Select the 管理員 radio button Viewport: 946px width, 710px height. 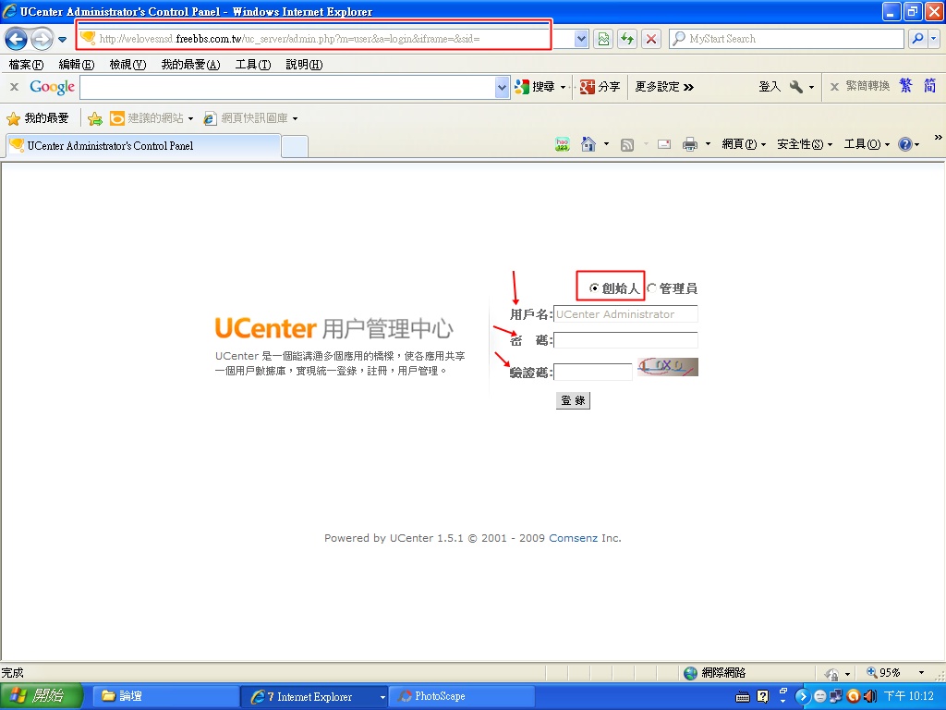coord(651,288)
